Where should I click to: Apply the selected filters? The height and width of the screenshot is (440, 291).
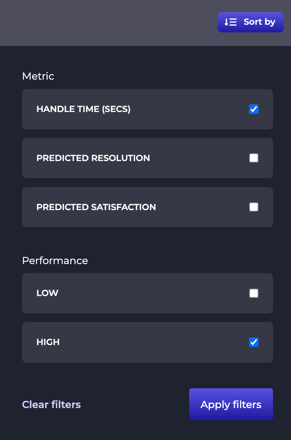tap(231, 404)
